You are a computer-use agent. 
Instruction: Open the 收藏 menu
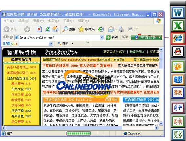53,21
